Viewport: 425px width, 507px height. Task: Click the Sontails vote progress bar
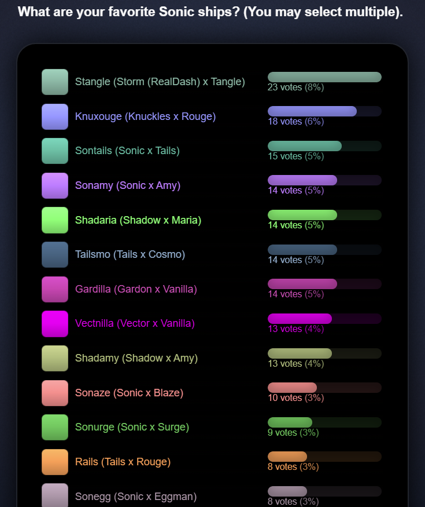click(x=324, y=146)
